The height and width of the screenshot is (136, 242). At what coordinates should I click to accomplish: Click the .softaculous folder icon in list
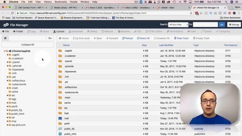(60, 87)
